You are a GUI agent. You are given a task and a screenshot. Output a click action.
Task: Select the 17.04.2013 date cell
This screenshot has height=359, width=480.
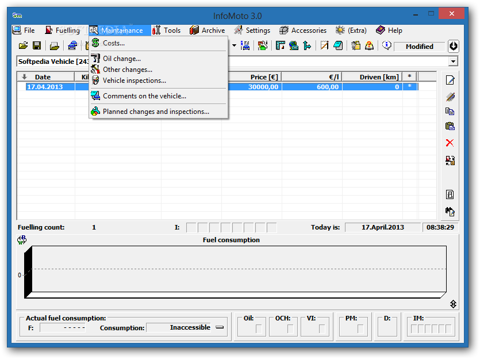click(x=50, y=87)
